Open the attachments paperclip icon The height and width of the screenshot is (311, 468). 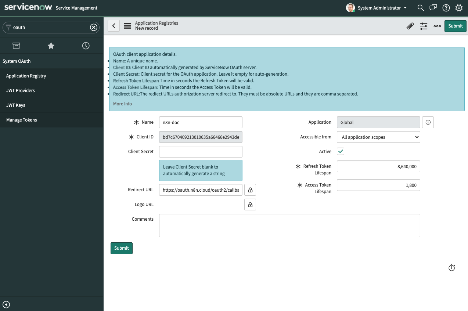click(410, 26)
